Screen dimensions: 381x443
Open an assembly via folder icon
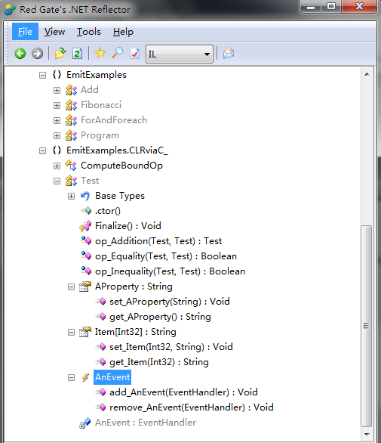(x=60, y=53)
